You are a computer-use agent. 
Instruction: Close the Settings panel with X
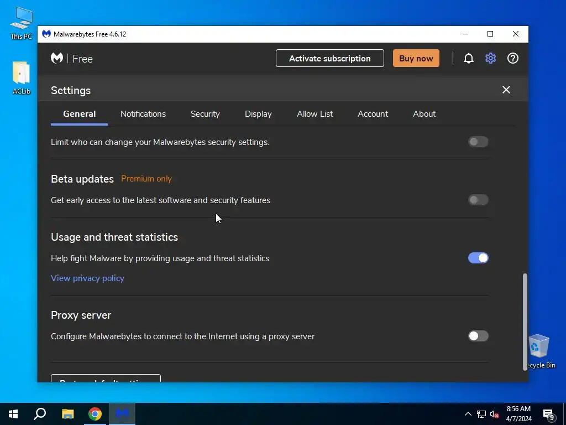pyautogui.click(x=506, y=90)
